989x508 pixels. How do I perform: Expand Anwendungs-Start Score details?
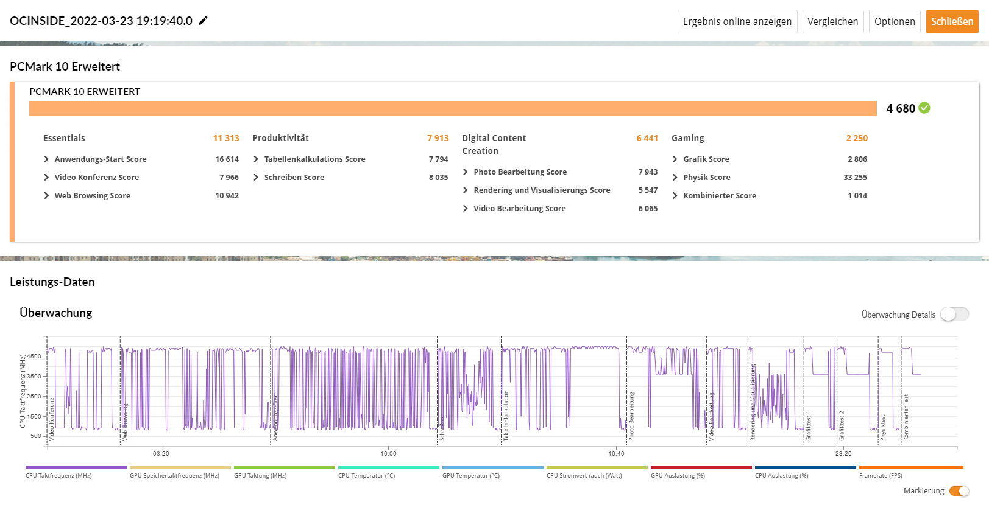click(x=46, y=159)
